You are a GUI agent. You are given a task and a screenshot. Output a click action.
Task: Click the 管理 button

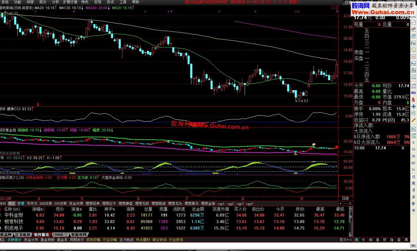coord(21,204)
